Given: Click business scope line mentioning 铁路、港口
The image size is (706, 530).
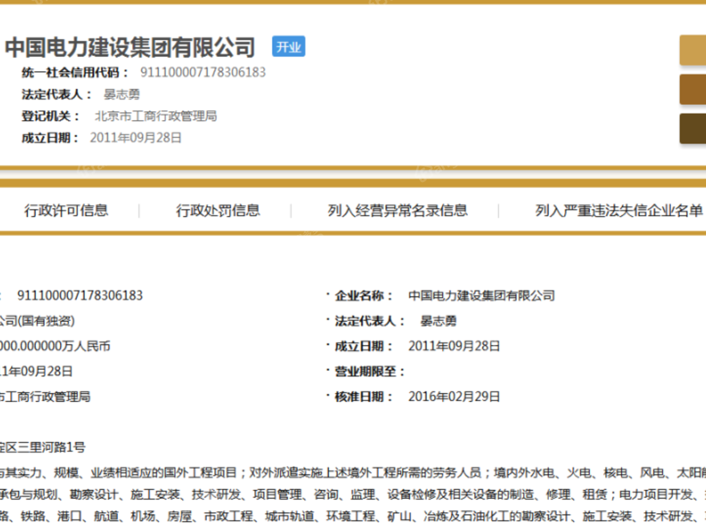Looking at the screenshot, I should point(353,517).
